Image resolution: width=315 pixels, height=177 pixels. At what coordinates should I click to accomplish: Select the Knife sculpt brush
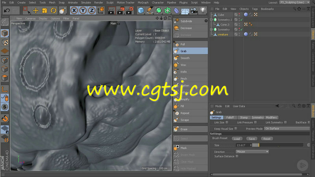191,72
